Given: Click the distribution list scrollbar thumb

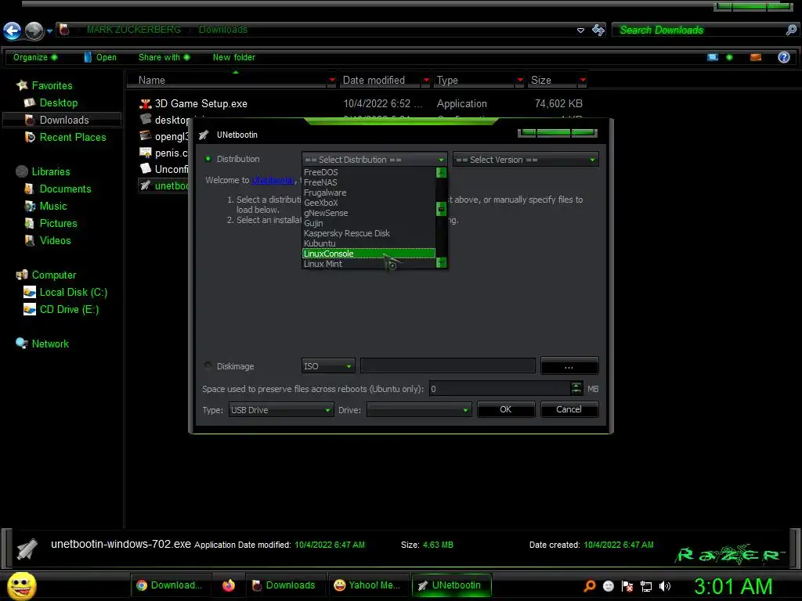Looking at the screenshot, I should tap(442, 209).
